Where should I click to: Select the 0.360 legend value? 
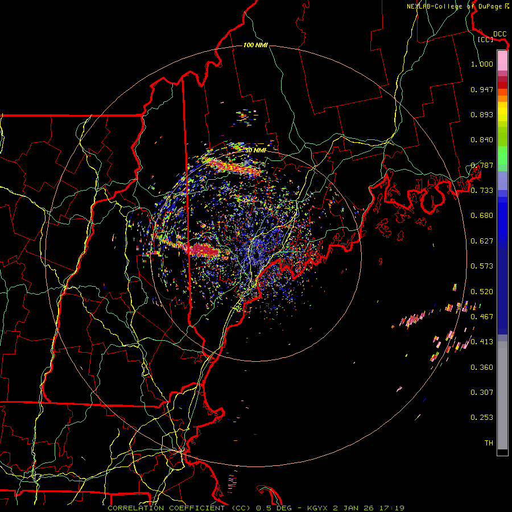click(482, 368)
